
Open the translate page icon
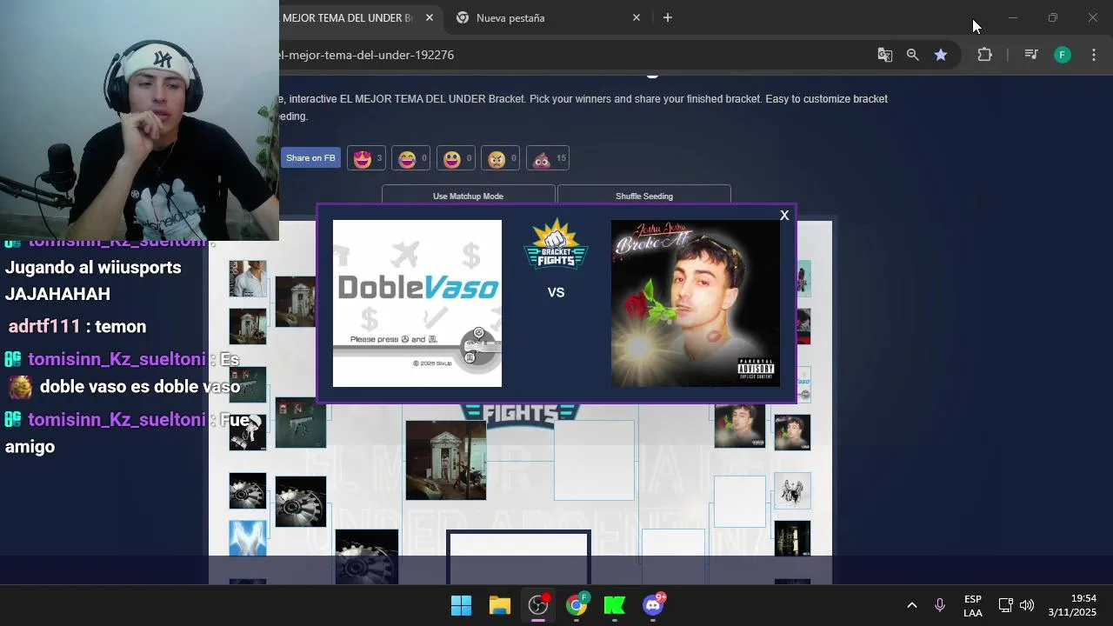[884, 55]
